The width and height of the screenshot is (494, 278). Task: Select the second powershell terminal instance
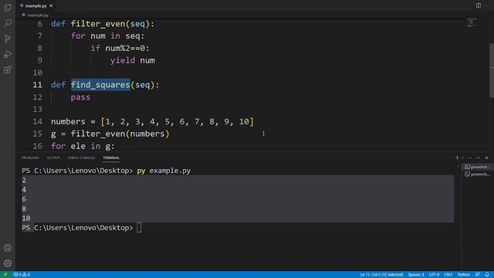[x=477, y=174]
